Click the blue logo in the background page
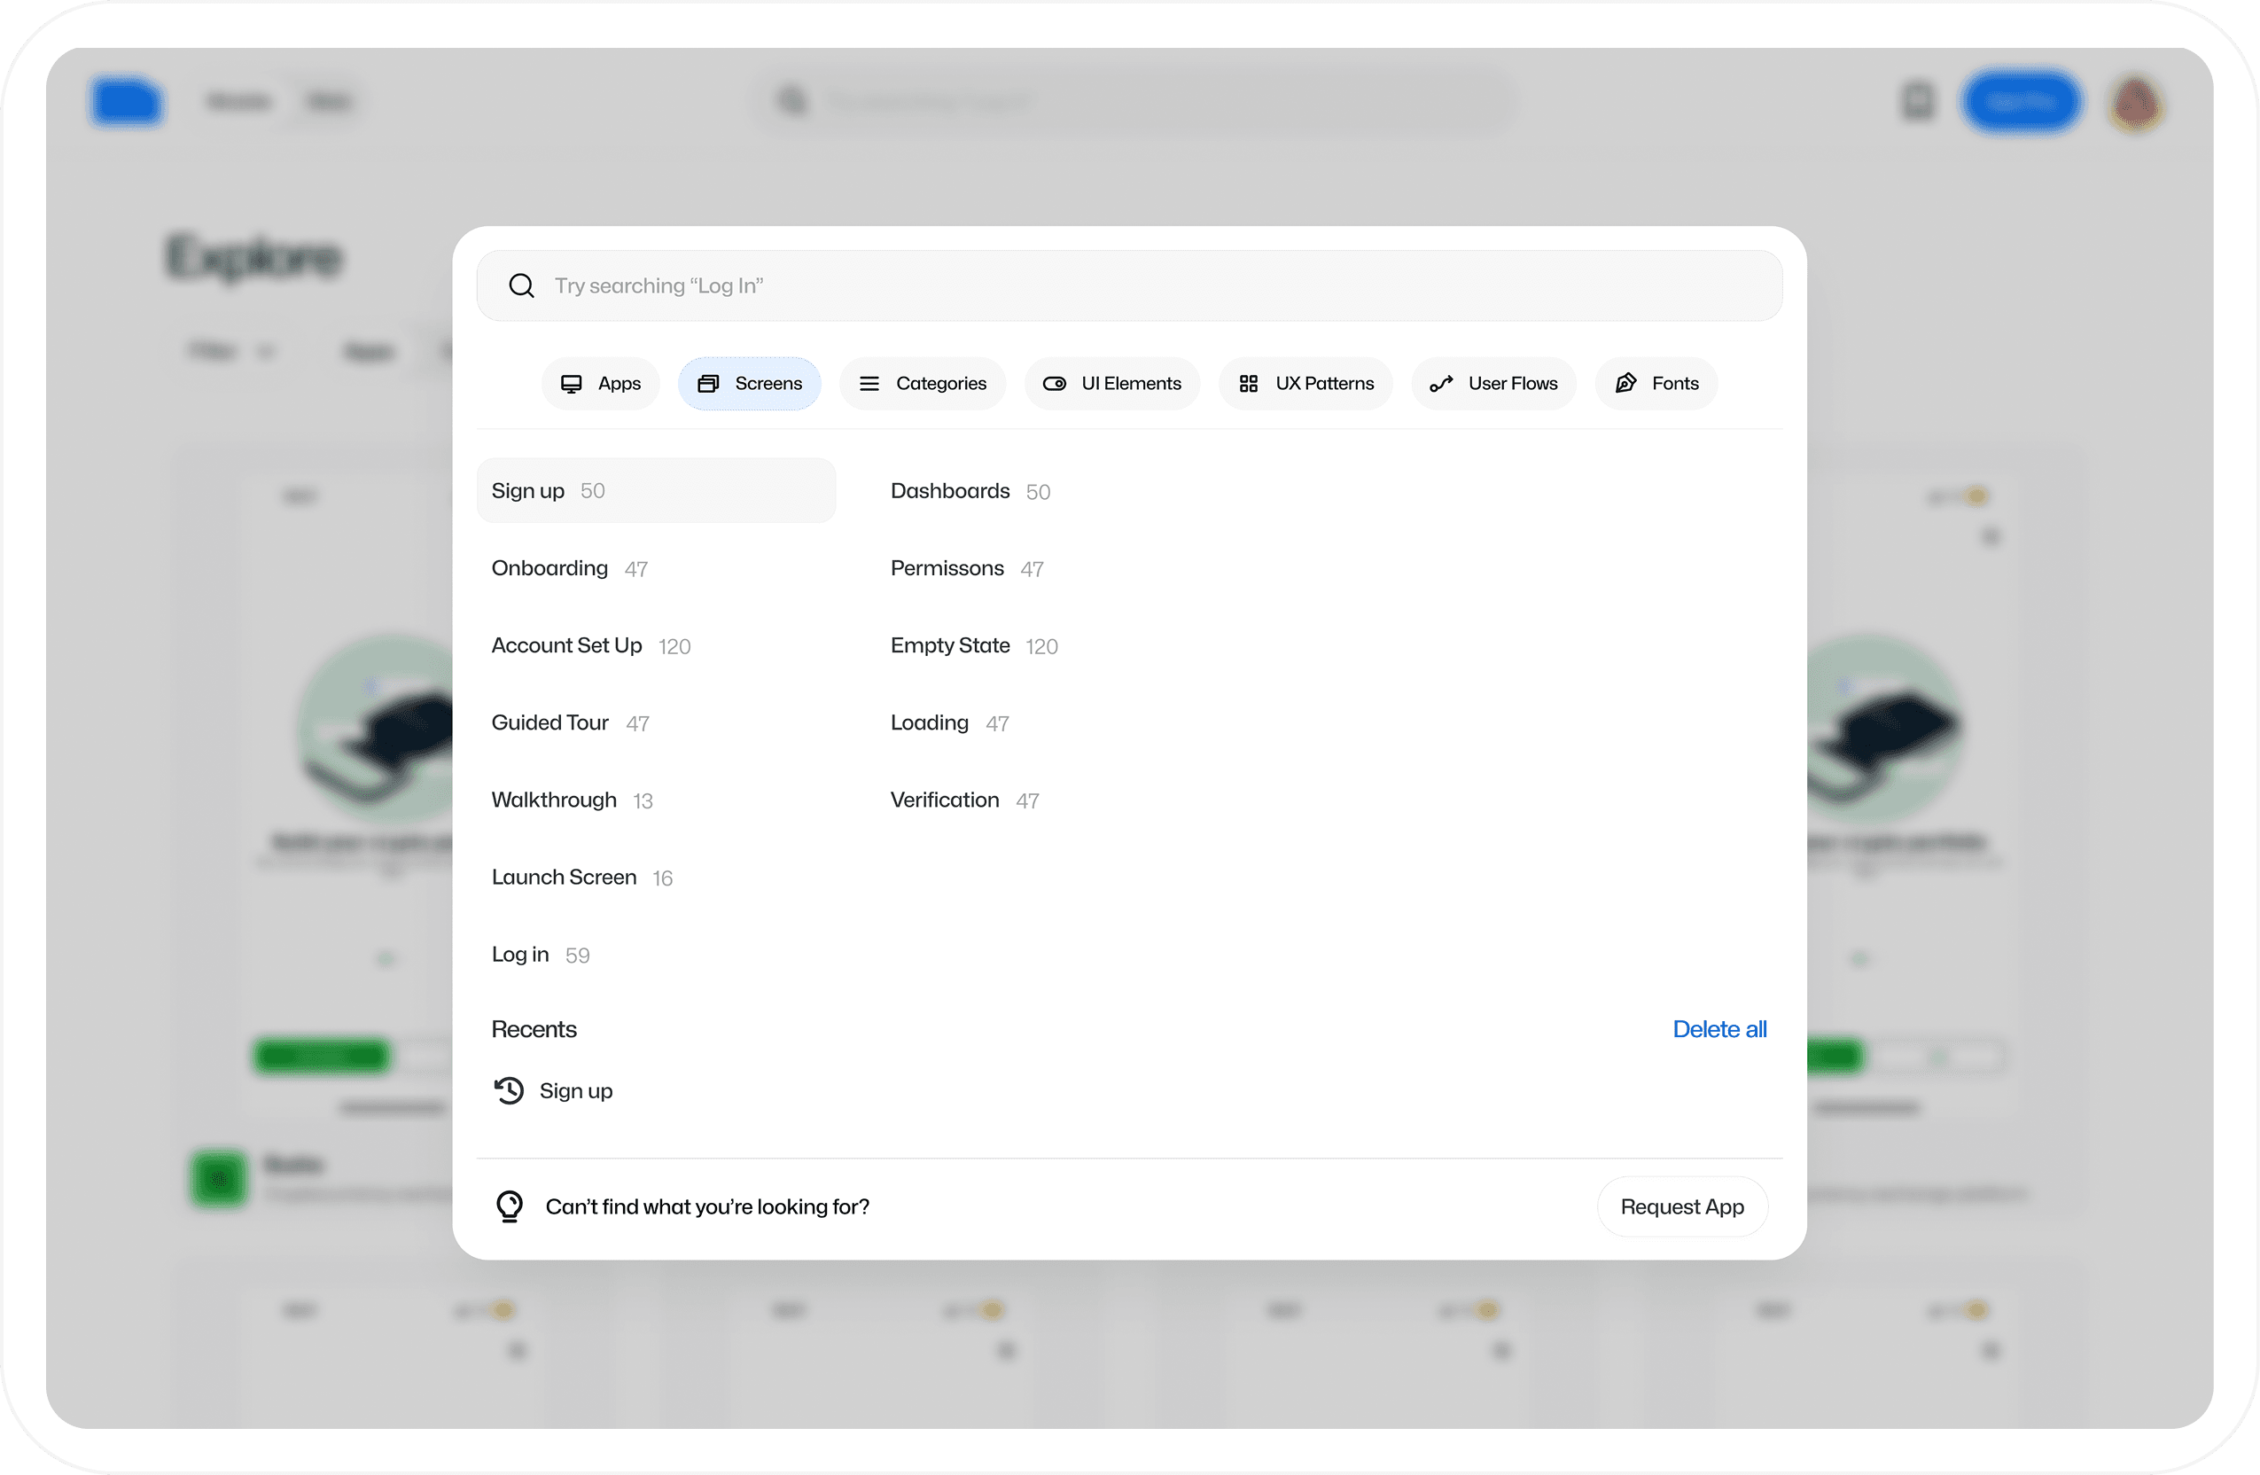2260x1475 pixels. click(x=128, y=102)
